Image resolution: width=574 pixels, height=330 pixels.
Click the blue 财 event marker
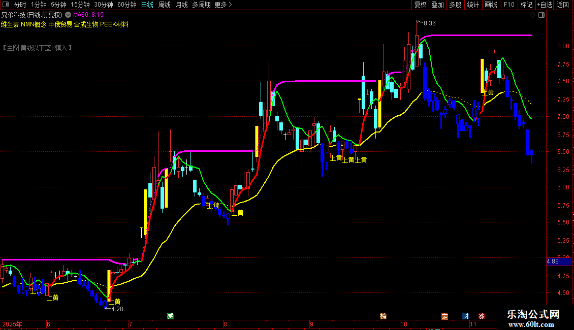pos(465,316)
